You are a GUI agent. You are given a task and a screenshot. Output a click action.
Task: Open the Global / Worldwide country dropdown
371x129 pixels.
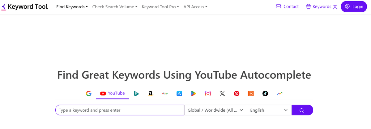(215, 110)
